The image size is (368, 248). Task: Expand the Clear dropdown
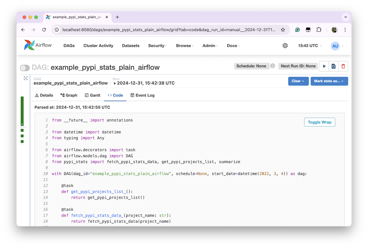click(x=298, y=81)
